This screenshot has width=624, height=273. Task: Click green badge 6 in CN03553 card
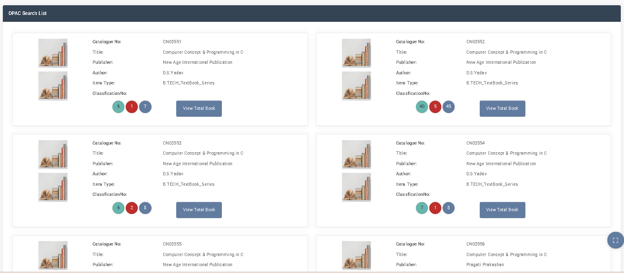118,208
